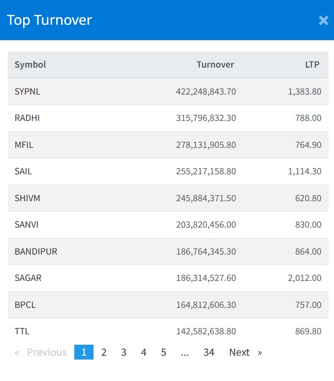Image resolution: width=334 pixels, height=381 pixels.
Task: Go to page 2 of results
Action: tap(103, 352)
